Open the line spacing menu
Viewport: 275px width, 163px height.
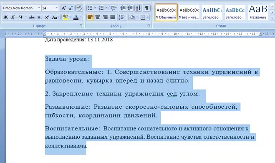point(122,17)
